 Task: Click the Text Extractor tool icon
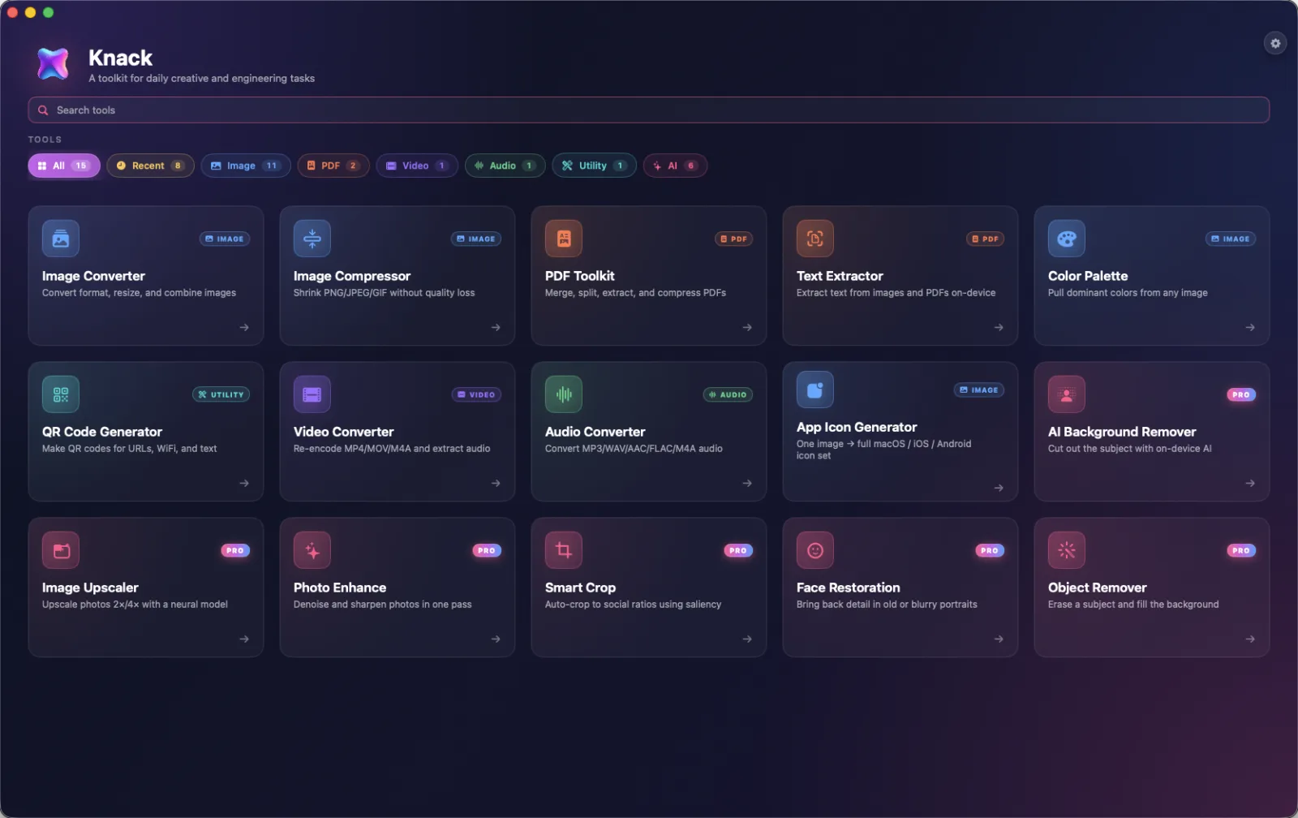[815, 239]
